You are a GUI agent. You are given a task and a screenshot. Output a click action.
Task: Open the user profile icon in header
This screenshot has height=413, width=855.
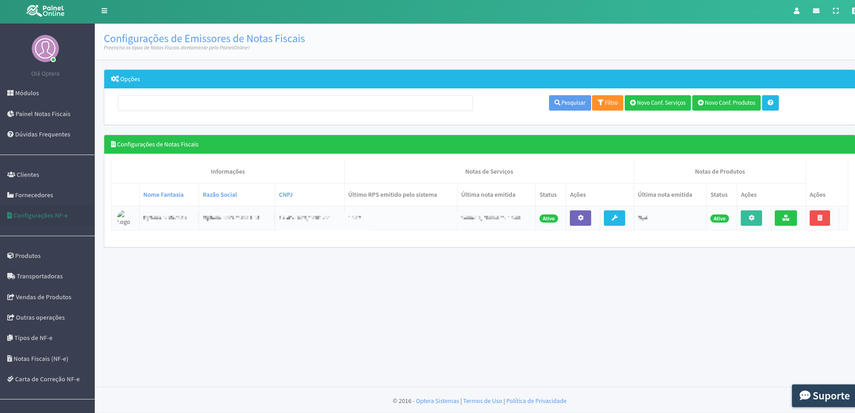coord(797,11)
